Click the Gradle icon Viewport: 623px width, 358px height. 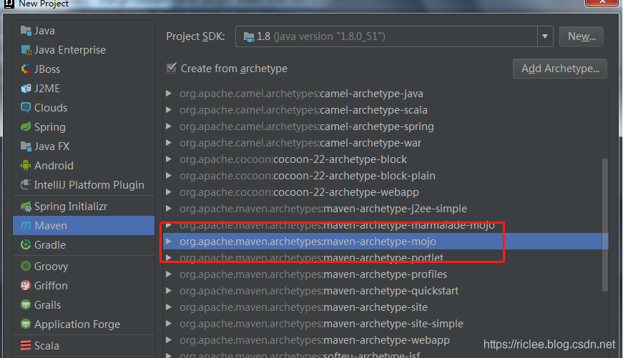pyautogui.click(x=26, y=245)
